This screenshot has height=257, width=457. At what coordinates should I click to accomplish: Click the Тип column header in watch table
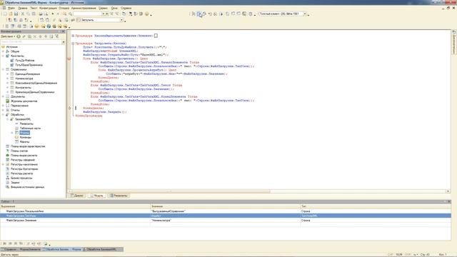[376, 206]
